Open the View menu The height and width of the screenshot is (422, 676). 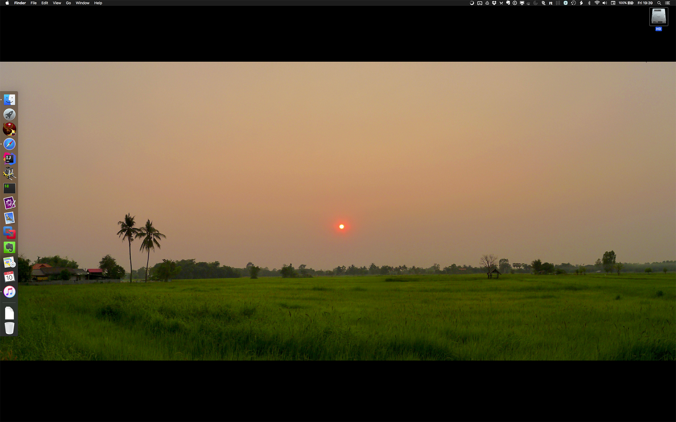pos(57,3)
